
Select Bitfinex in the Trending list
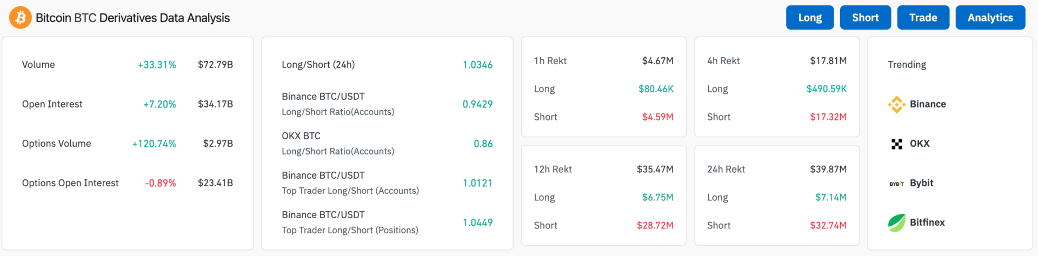(x=927, y=223)
